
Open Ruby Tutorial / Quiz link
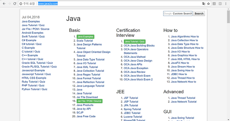point(33,82)
